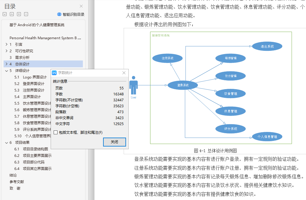306x200 pixels.
Task: Jump to section 5.8 饮食管理界面设计
Action: [x=32, y=123]
